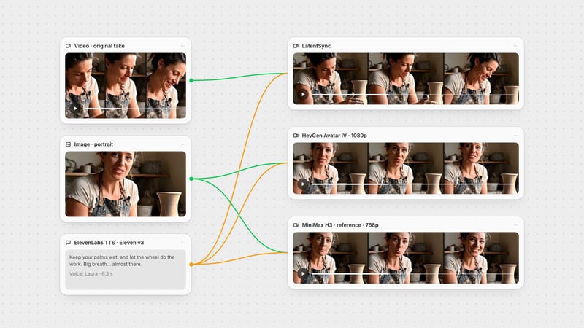Open the more-options menu on the HeyGen Avatar IV node
The image size is (584, 328).
(x=516, y=136)
